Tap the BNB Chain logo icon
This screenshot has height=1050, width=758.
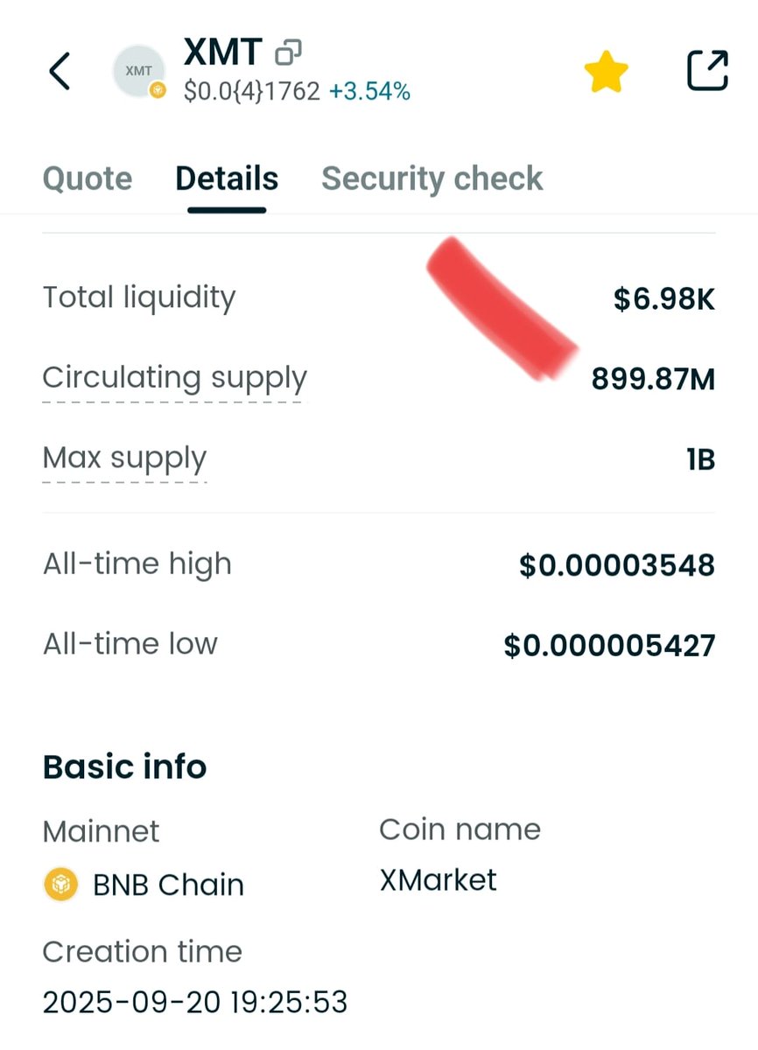60,885
